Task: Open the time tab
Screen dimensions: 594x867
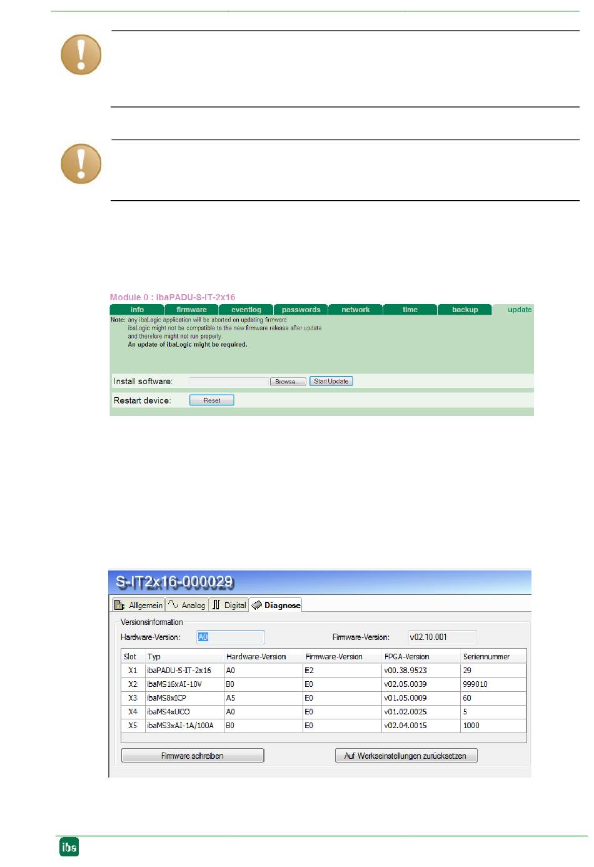Action: (x=410, y=310)
